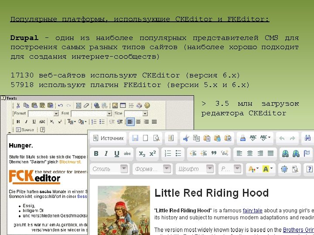Toggle Underline in FCKeditor toolbar
Viewport: 314px width, 235px height.
pos(34,121)
